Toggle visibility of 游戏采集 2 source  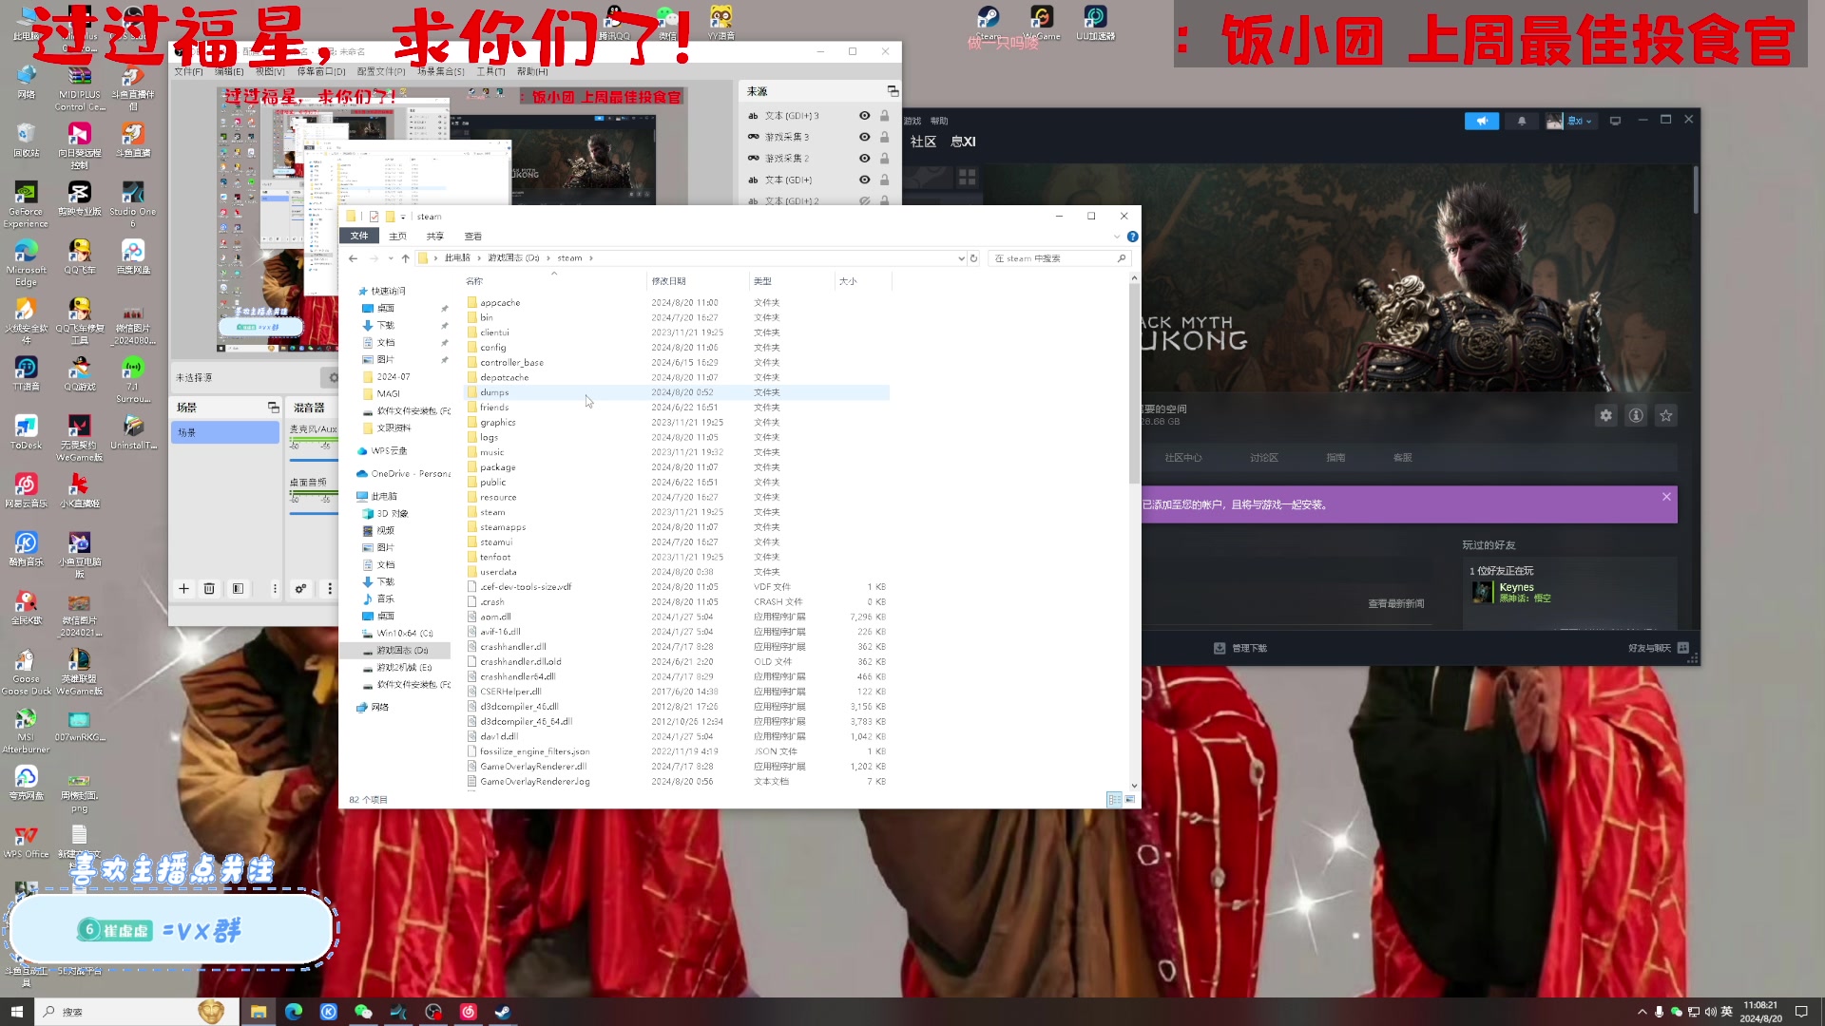click(864, 159)
